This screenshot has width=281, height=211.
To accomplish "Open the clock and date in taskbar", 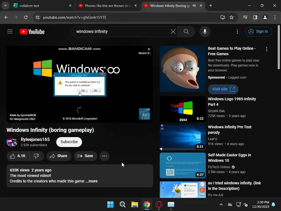I will point(260,204).
